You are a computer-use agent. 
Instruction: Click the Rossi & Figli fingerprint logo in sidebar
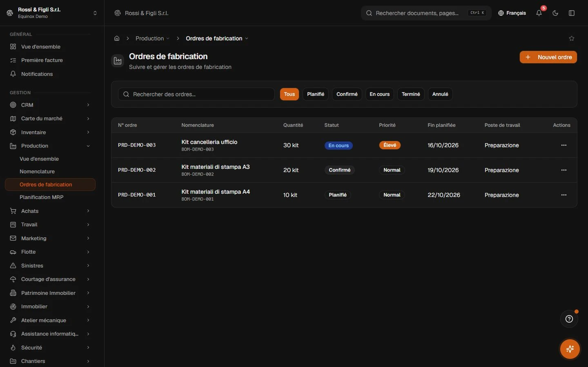10,13
